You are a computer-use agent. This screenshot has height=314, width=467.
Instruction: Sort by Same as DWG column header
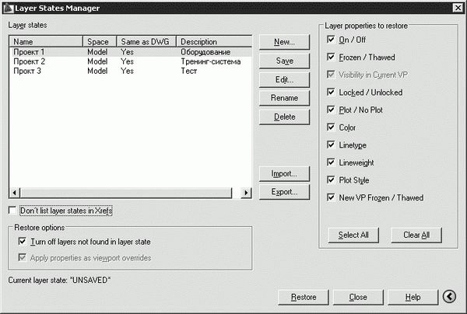146,42
